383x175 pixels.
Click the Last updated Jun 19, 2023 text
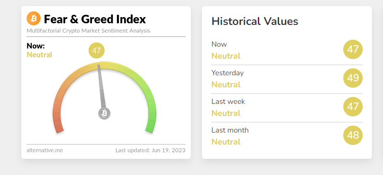tap(151, 150)
